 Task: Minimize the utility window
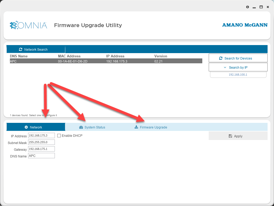click(x=254, y=7)
